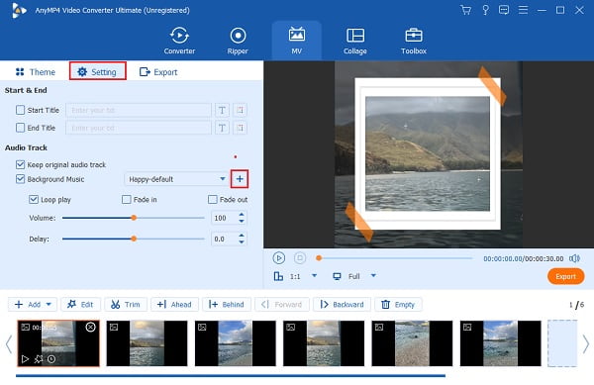Click Start Title duration icon
Screen dimensions: 594x385
[240, 110]
